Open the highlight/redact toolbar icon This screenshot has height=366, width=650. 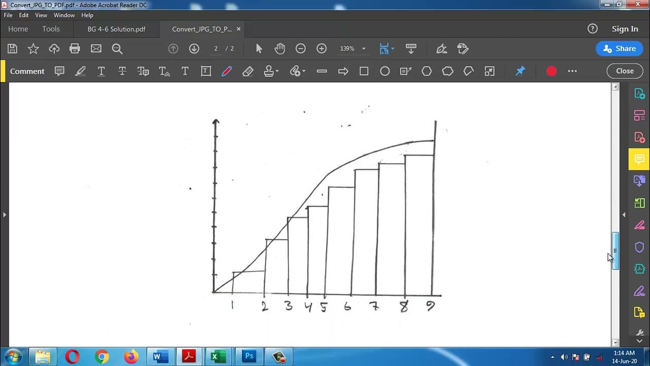[x=463, y=49]
